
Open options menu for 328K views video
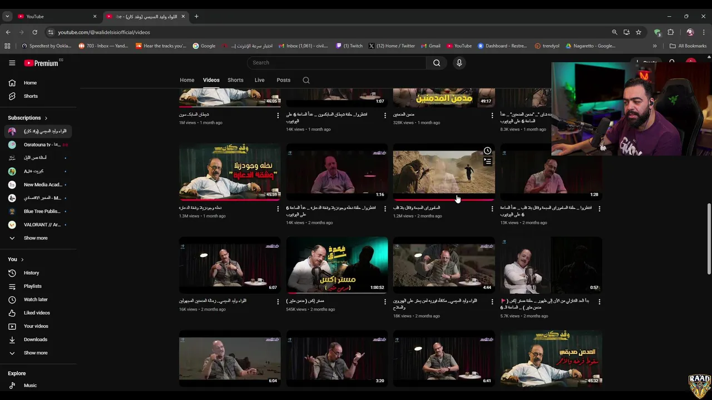point(492,116)
